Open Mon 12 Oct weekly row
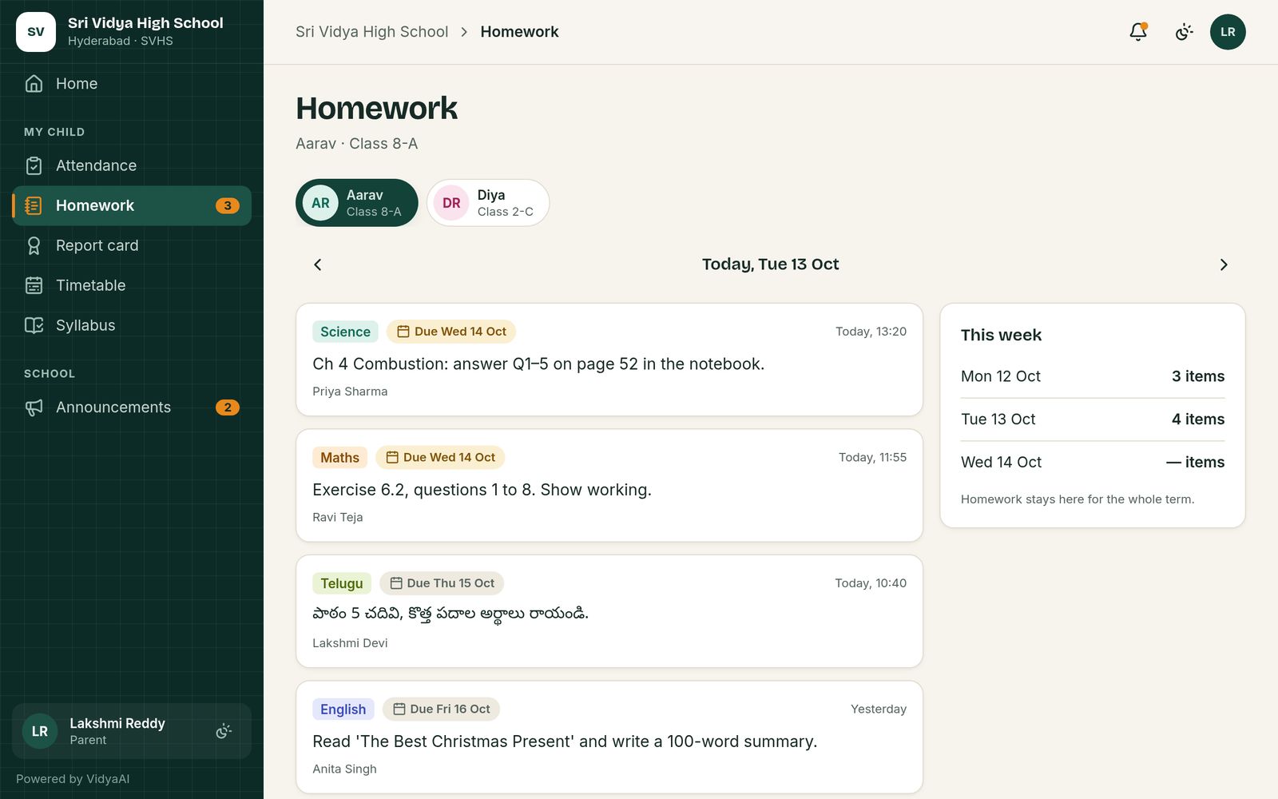1278x799 pixels. (1093, 376)
